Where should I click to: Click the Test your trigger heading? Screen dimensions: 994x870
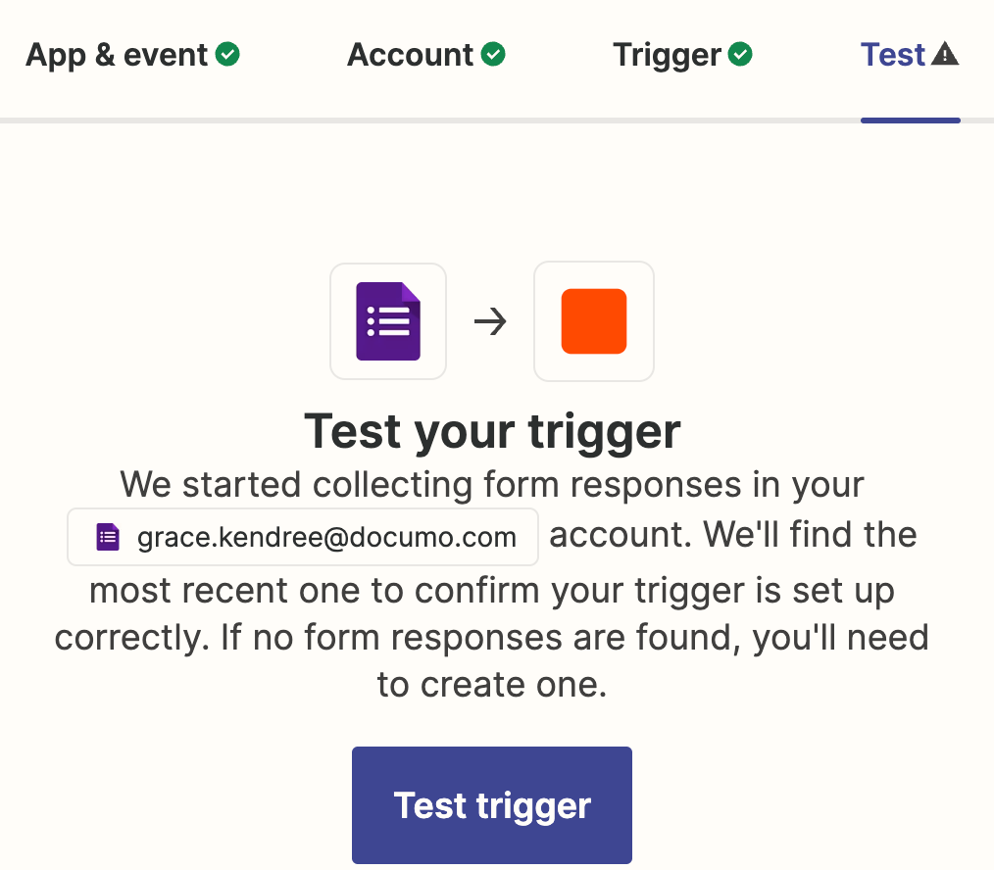492,431
